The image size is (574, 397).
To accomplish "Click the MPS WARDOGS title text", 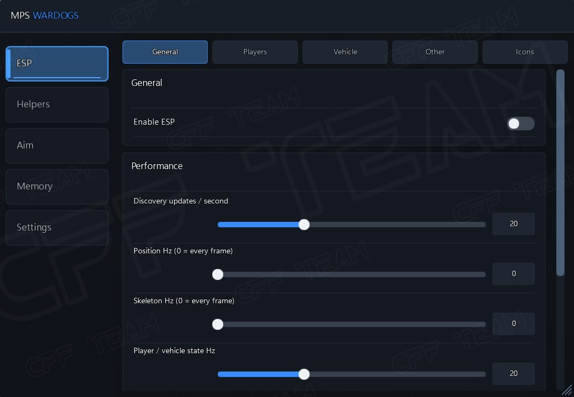I will pyautogui.click(x=45, y=16).
